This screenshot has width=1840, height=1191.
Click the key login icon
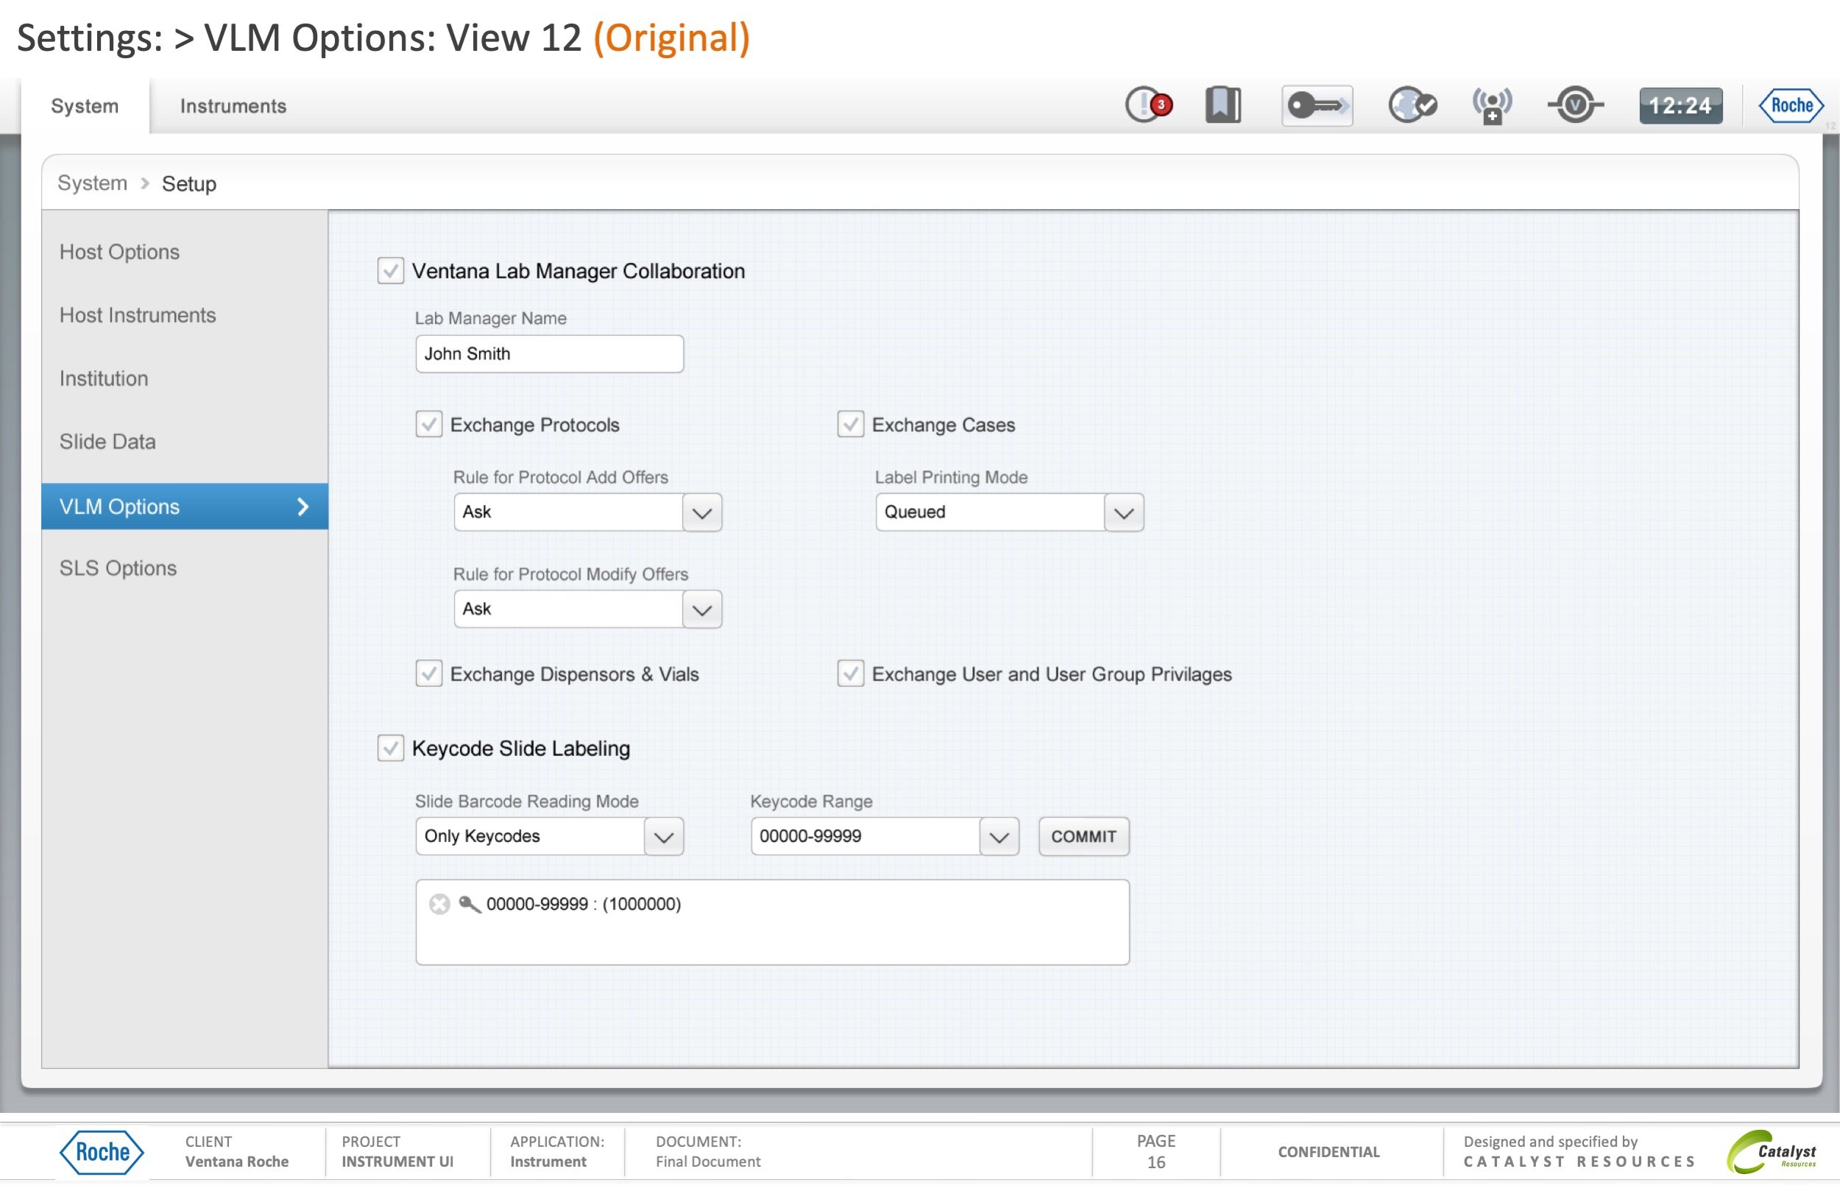tap(1317, 105)
